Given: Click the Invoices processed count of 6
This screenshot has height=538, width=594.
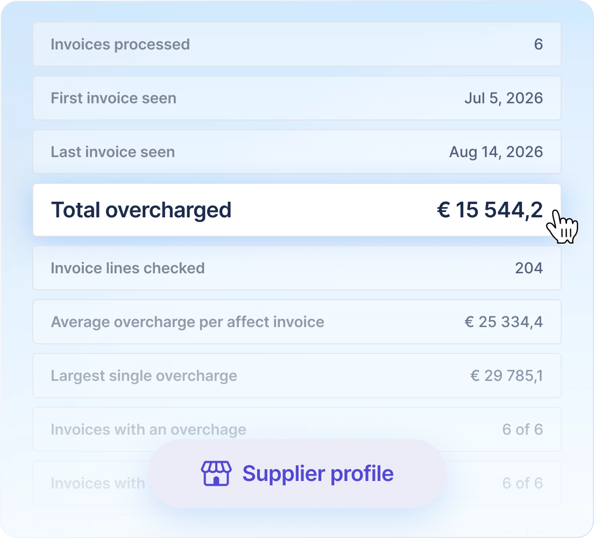Looking at the screenshot, I should pyautogui.click(x=538, y=44).
